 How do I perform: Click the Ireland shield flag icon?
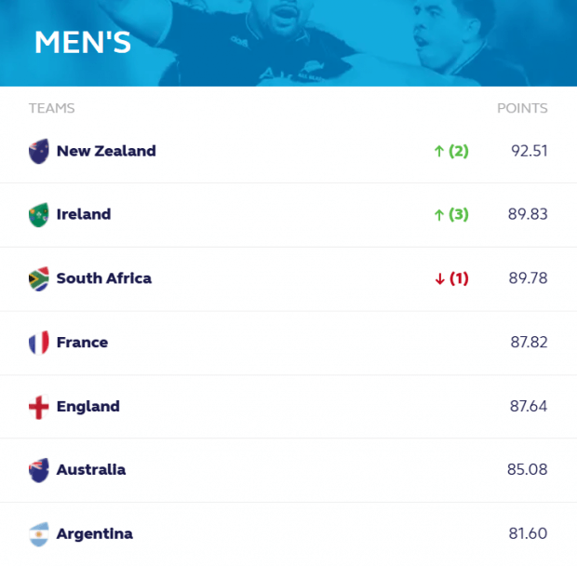pos(39,214)
